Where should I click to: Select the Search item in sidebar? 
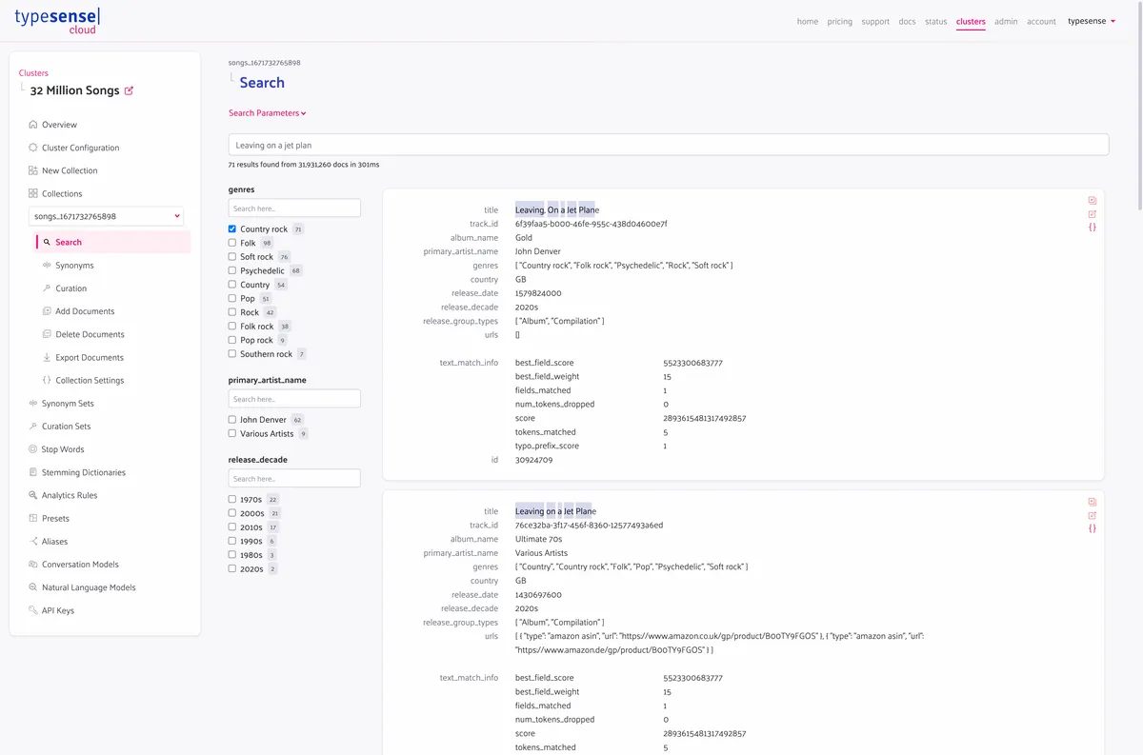113,242
